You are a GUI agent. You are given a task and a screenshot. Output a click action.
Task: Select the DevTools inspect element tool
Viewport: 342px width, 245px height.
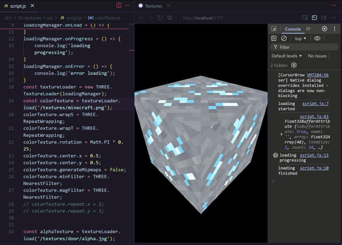coord(274,29)
